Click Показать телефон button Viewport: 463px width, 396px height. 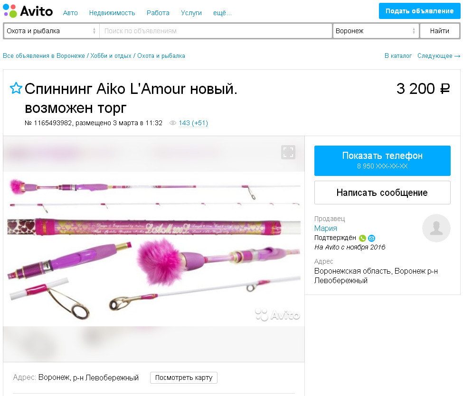pyautogui.click(x=382, y=161)
